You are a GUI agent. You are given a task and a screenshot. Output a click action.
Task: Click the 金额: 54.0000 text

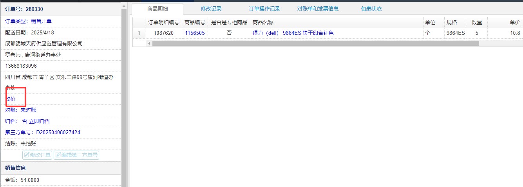tap(22, 180)
